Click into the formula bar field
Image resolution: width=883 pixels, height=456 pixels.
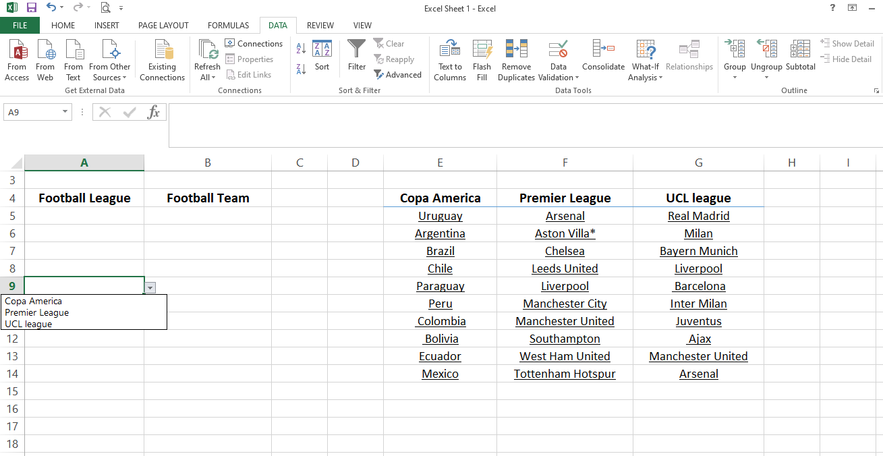pyautogui.click(x=519, y=113)
